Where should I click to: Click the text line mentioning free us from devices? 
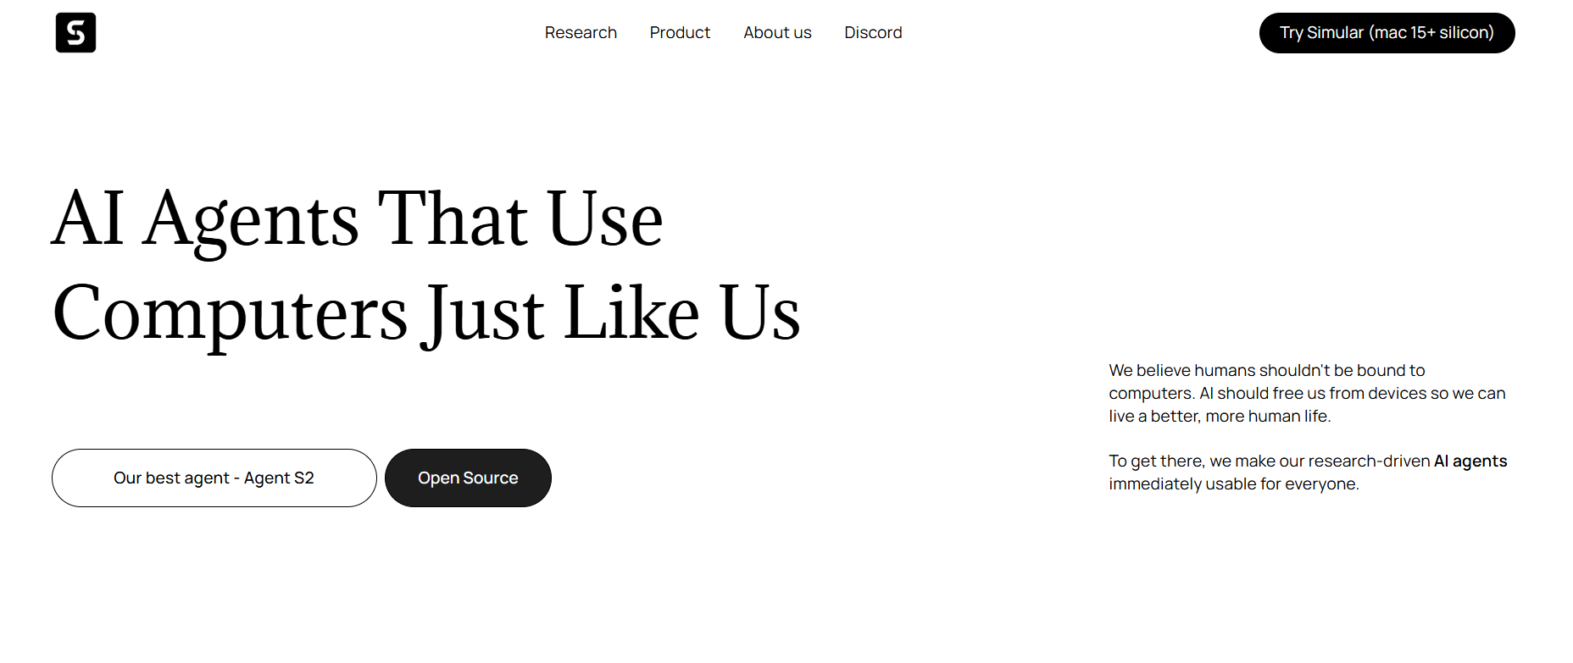pos(1306,394)
